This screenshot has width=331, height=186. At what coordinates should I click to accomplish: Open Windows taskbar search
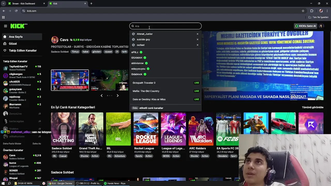9,183
